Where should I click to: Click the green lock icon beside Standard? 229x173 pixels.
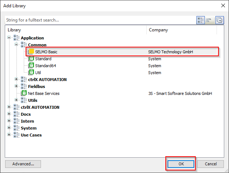click(31, 59)
